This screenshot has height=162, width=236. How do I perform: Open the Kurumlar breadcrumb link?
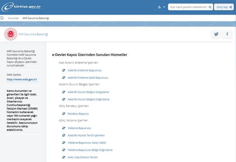(x=13, y=18)
